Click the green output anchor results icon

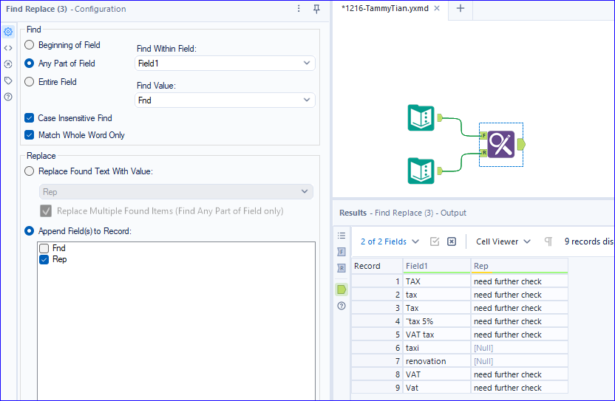pos(341,289)
